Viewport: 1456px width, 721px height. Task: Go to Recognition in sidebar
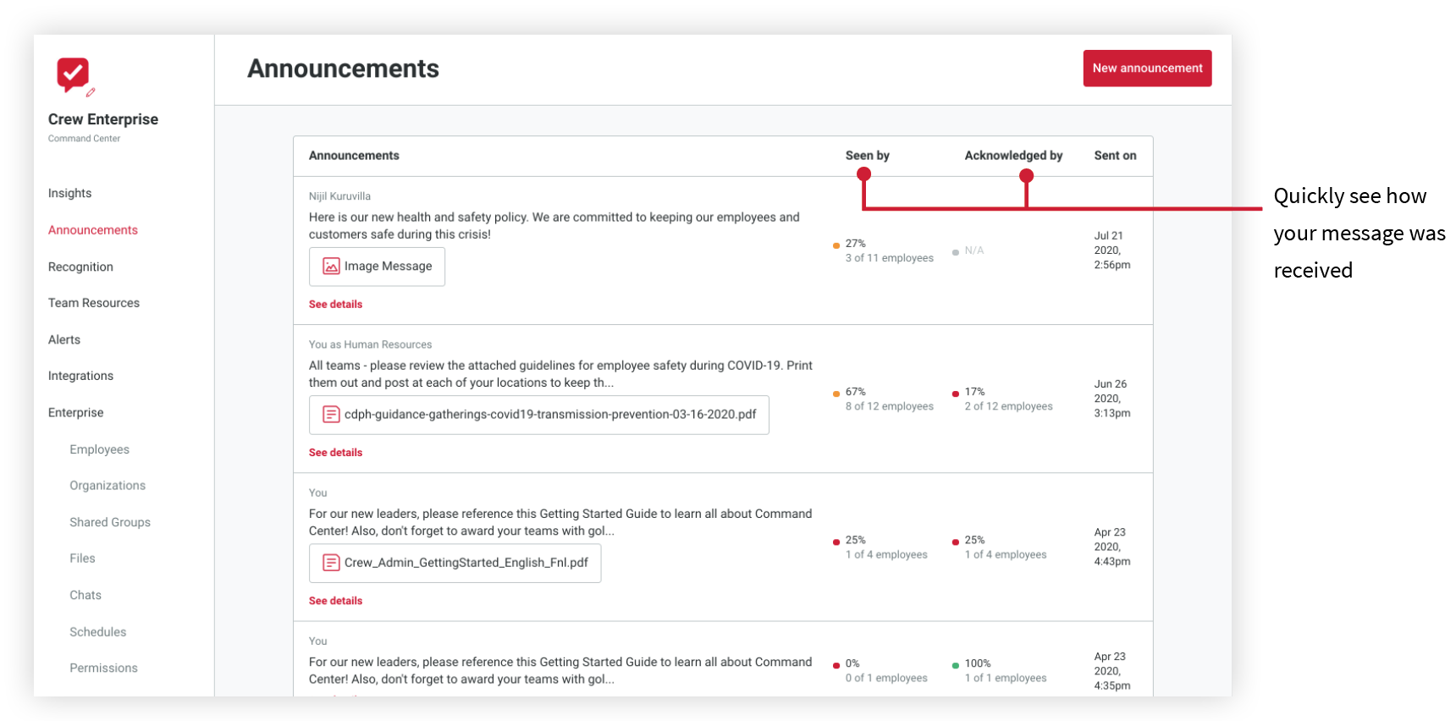coord(80,267)
